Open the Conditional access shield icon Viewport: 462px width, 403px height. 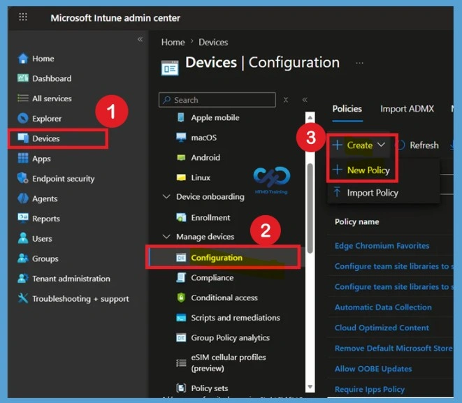[181, 298]
